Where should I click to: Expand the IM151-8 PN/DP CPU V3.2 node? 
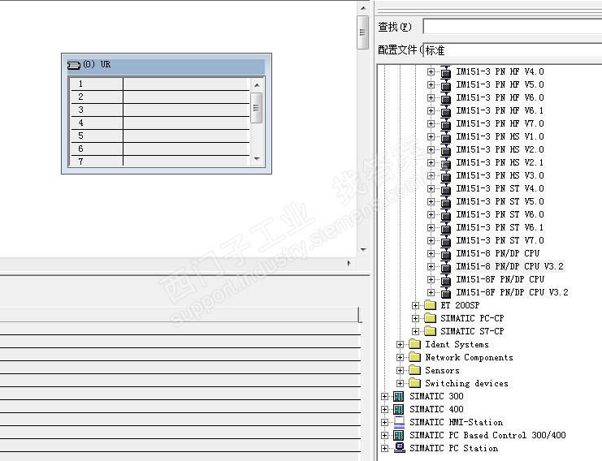pyautogui.click(x=431, y=266)
